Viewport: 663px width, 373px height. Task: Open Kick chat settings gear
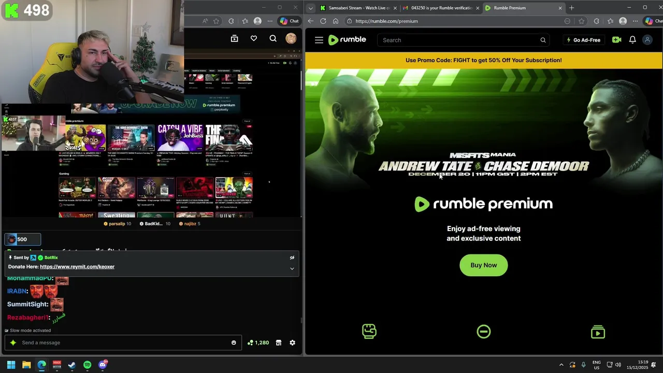(292, 342)
